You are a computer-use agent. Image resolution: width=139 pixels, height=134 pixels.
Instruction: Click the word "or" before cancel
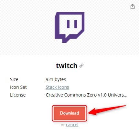pyautogui.click(x=63, y=125)
